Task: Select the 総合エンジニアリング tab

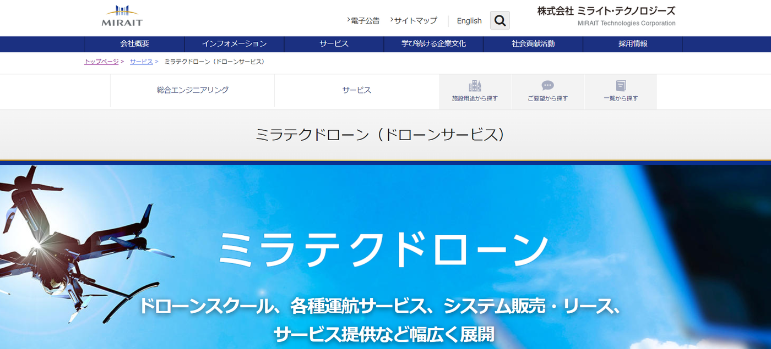Action: pos(193,90)
